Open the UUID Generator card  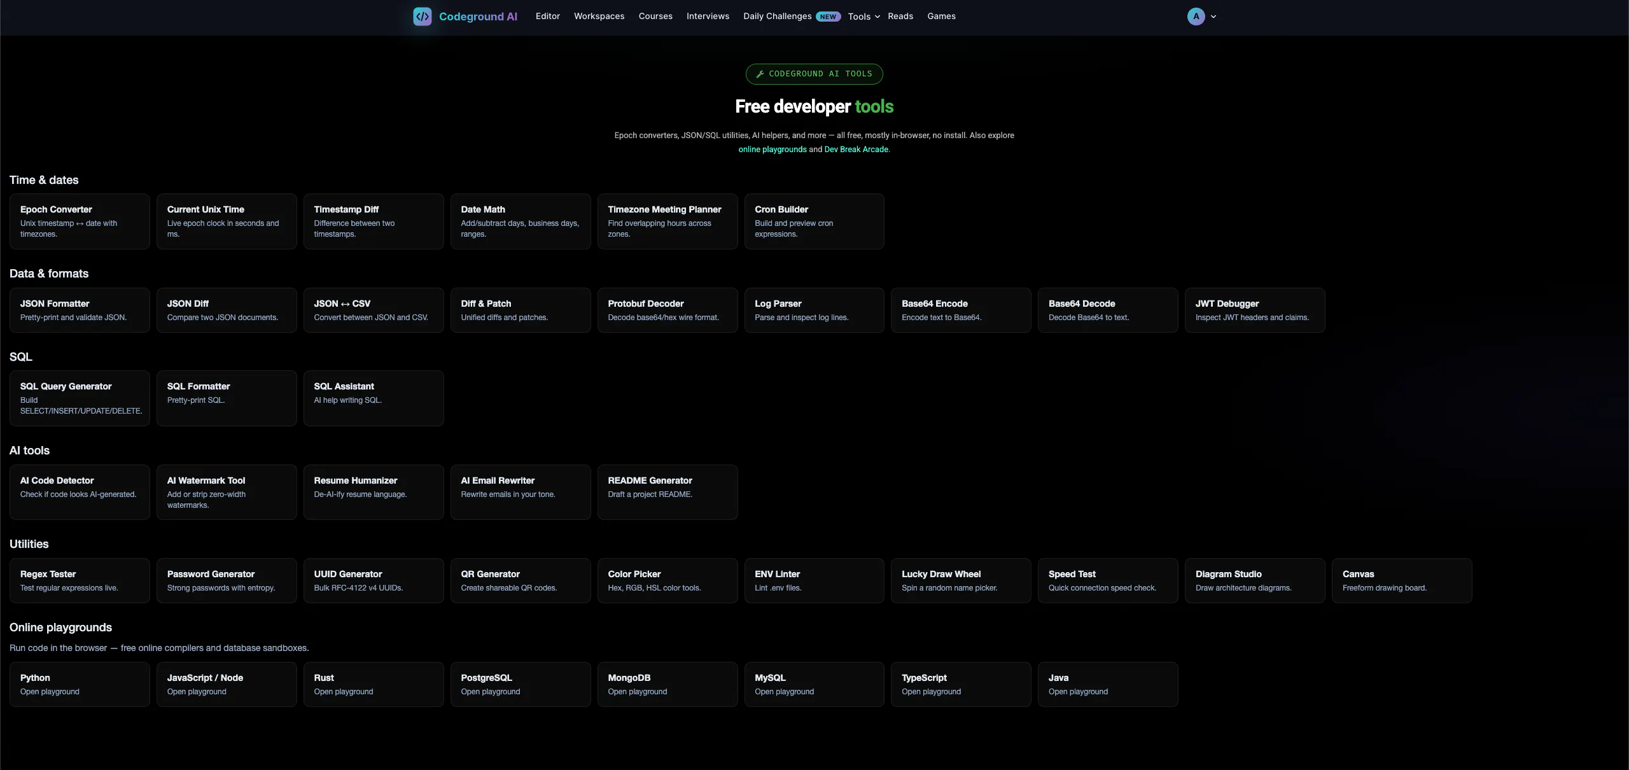pos(374,580)
